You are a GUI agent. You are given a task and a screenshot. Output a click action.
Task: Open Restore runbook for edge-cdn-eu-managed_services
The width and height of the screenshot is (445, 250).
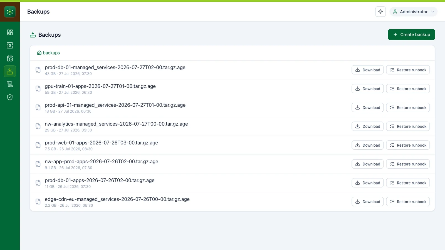pyautogui.click(x=408, y=202)
